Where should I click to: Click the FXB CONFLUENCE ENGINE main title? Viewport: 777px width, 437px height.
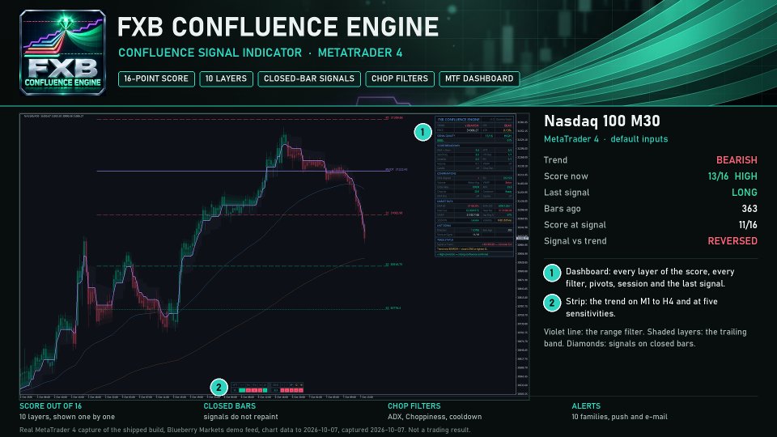278,27
